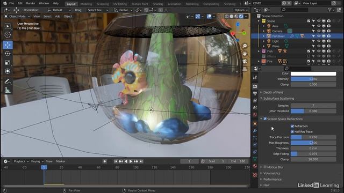Viewport: 344px width, 193px height.
Task: Hide the Light object eye icon
Action: (x=319, y=41)
